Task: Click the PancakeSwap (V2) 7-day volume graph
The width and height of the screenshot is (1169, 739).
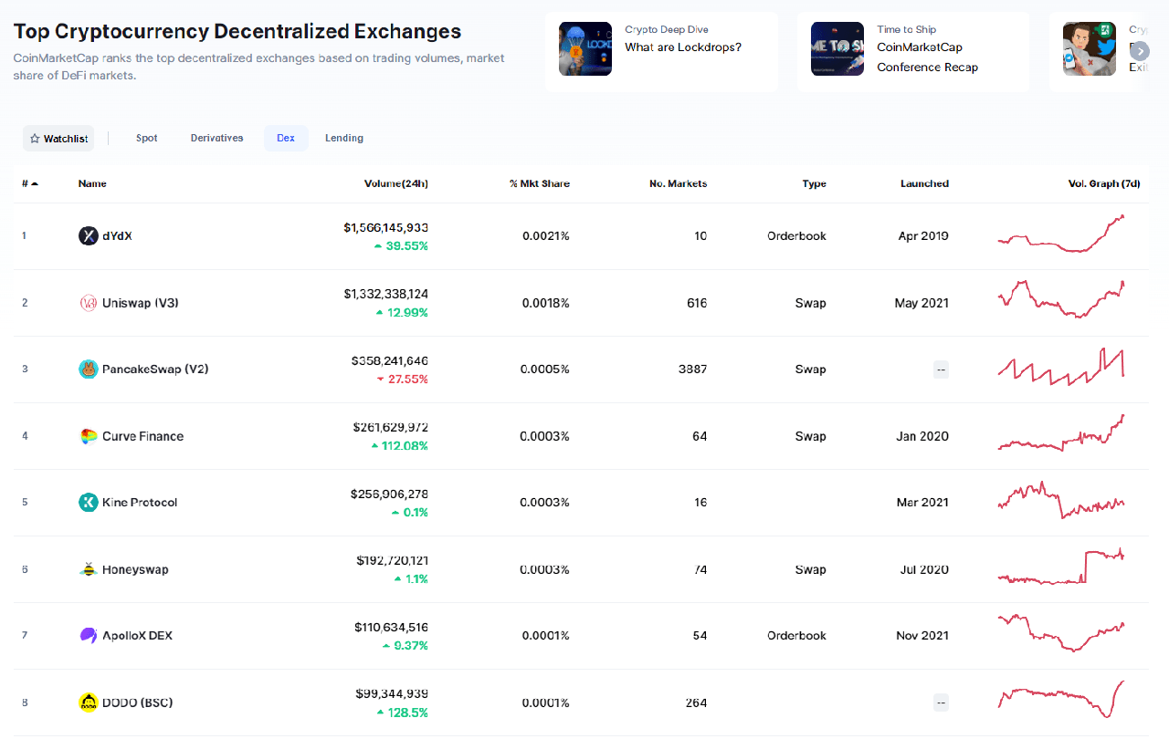Action: 1061,366
